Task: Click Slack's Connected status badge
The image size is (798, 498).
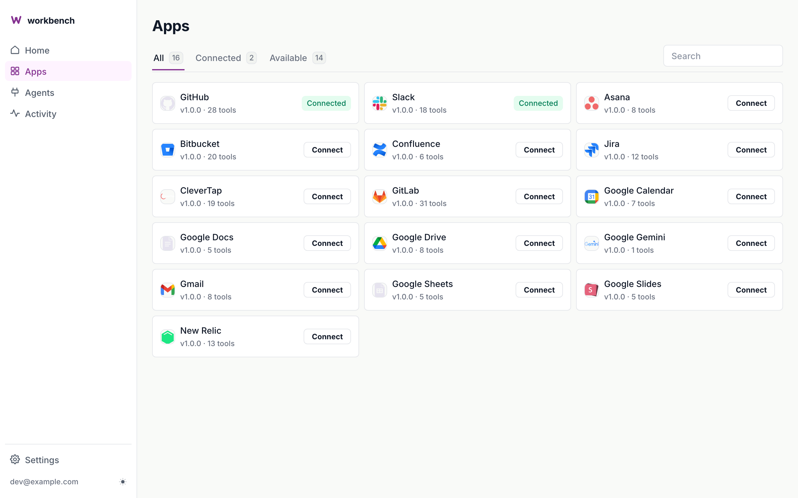Action: [x=538, y=103]
